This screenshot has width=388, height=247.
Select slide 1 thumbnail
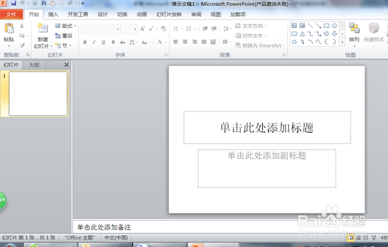[x=38, y=93]
